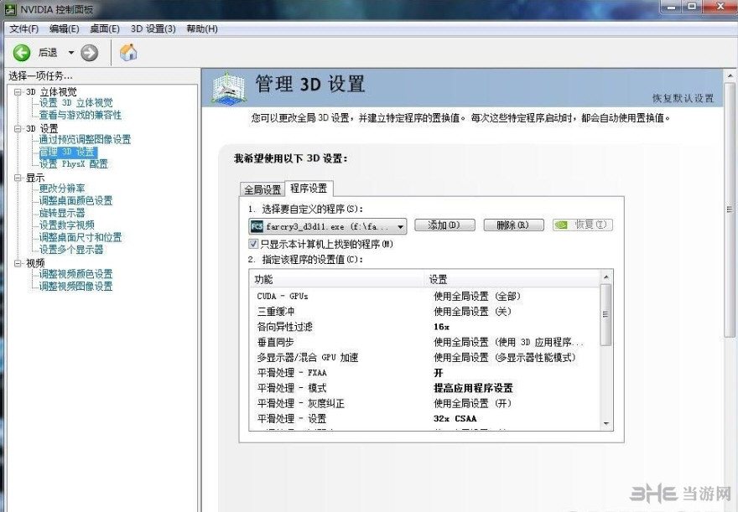Select the 平滑处理 - 设置 row

point(425,418)
